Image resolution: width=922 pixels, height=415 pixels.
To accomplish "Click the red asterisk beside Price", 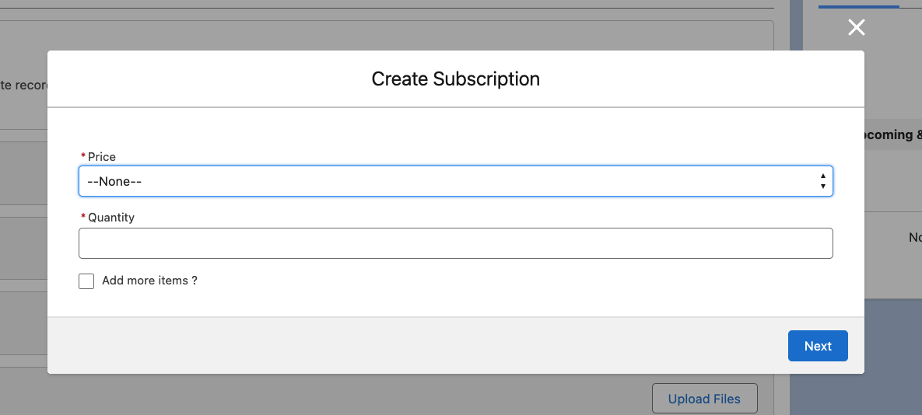I will 83,157.
